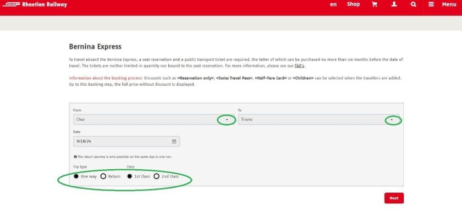Click the Date field showing 9/18/24
462x217 pixels.
(x=127, y=141)
